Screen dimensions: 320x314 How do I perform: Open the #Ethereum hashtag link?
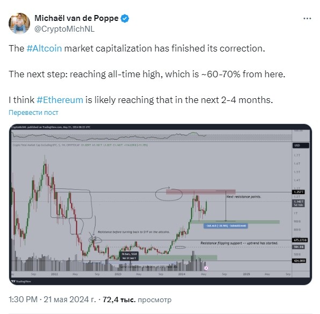point(60,100)
